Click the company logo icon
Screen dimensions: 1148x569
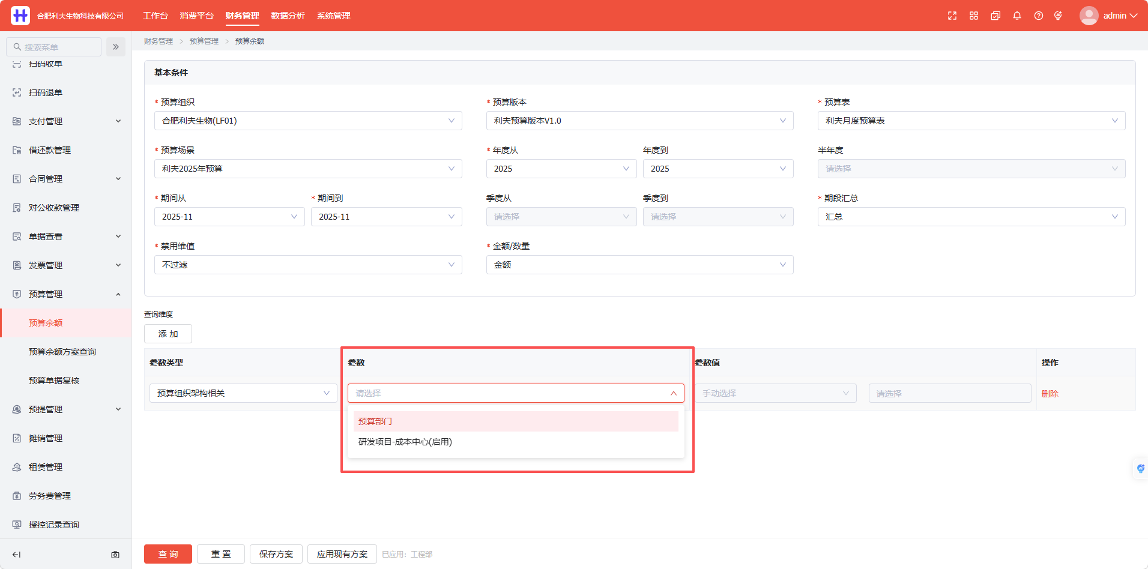[20, 16]
